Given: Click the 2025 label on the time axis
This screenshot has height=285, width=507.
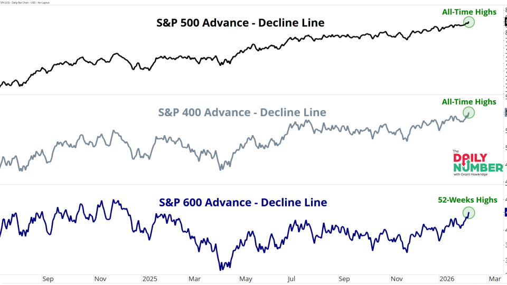Looking at the screenshot, I should click(x=151, y=279).
